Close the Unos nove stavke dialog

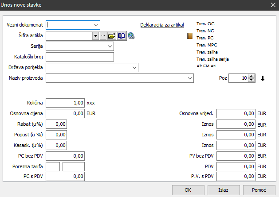[x=273, y=5]
